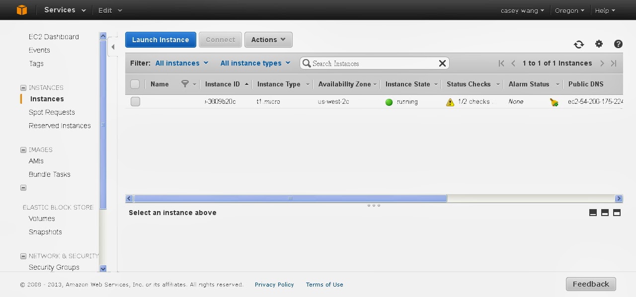Viewport: 636px width, 297px height.
Task: Open the Privacy Policy link
Action: 274,285
